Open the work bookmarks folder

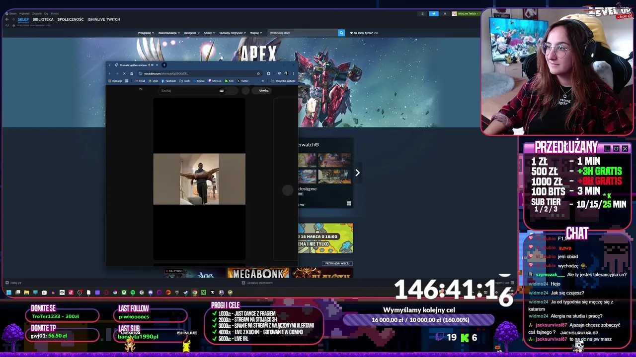[184, 81]
